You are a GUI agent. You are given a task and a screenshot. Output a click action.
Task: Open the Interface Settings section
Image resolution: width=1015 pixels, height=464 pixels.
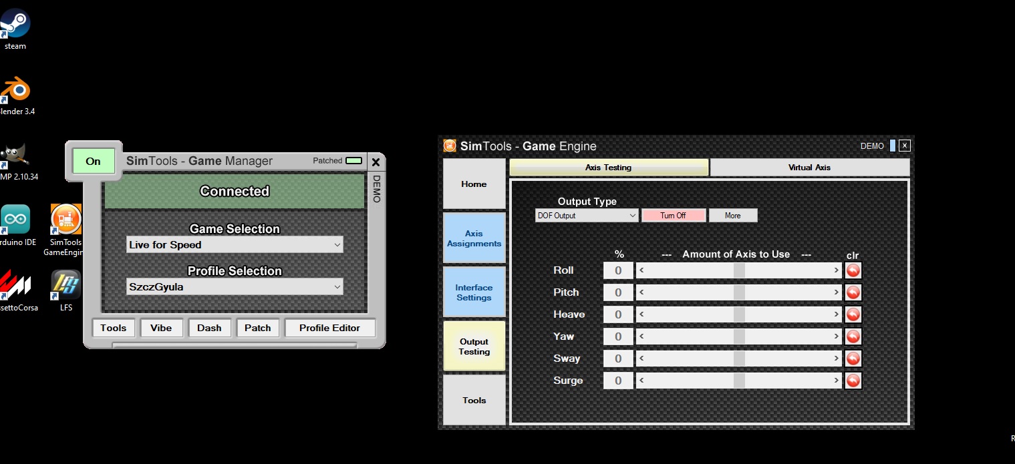coord(474,292)
